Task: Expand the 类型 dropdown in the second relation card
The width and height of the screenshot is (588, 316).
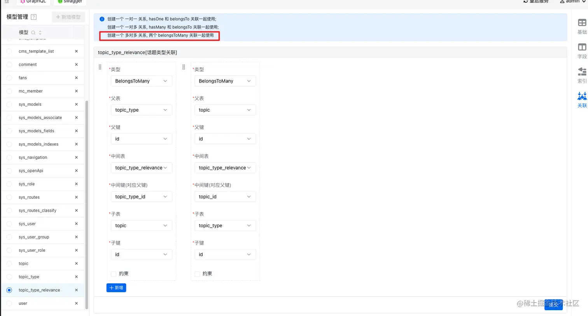Action: [x=225, y=81]
